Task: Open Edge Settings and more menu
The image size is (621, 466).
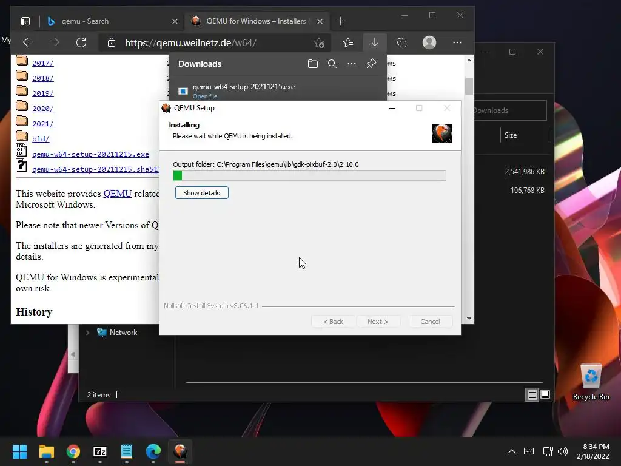Action: click(x=457, y=42)
